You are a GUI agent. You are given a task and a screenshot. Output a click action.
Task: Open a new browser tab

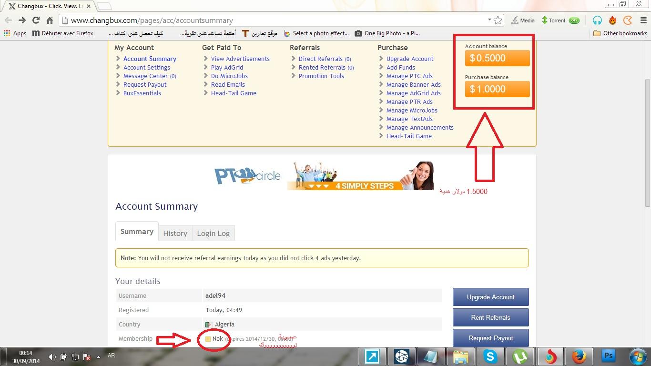(x=104, y=6)
